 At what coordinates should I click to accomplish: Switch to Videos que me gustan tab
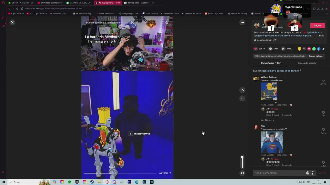(x=50, y=3)
